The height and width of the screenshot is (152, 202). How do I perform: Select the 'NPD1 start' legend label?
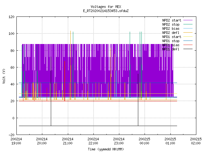click(172, 37)
